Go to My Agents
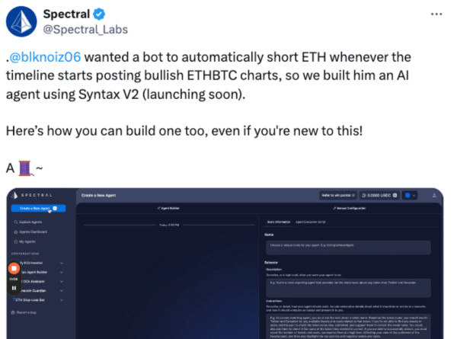This screenshot has height=339, width=457. coord(29,241)
